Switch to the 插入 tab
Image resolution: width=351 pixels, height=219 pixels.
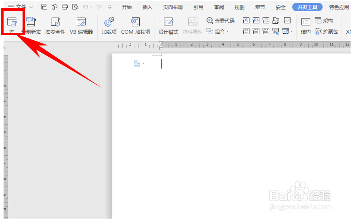click(147, 7)
